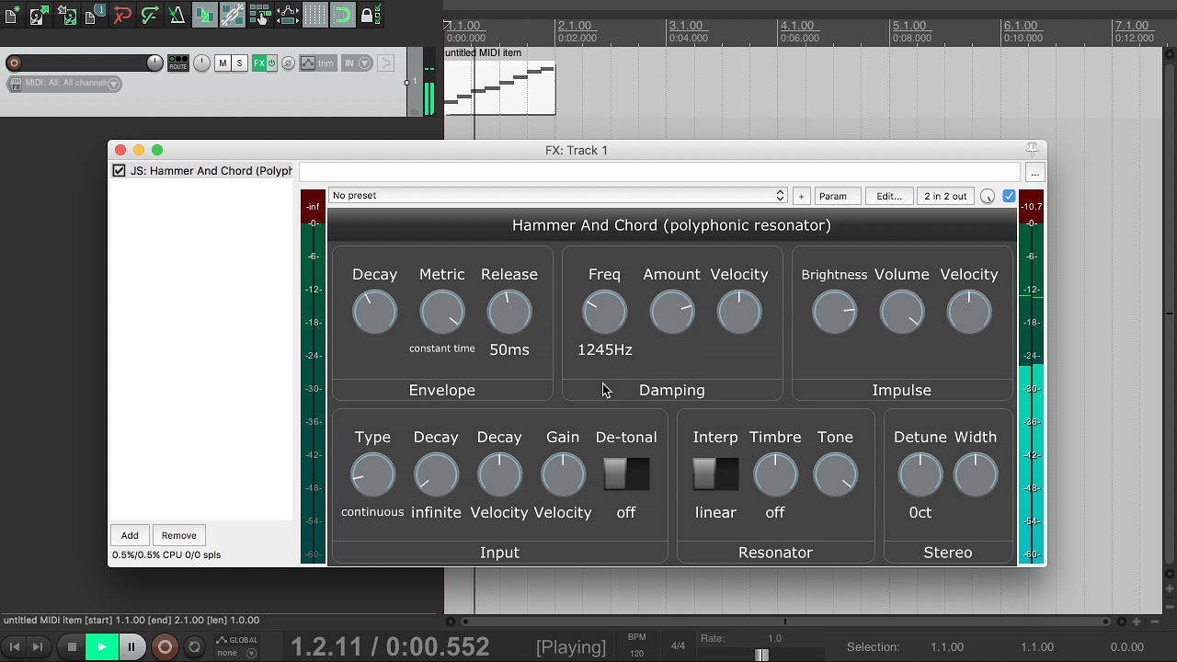Click the Save Project toolbar icon
Image resolution: width=1177 pixels, height=662 pixels.
coord(67,16)
